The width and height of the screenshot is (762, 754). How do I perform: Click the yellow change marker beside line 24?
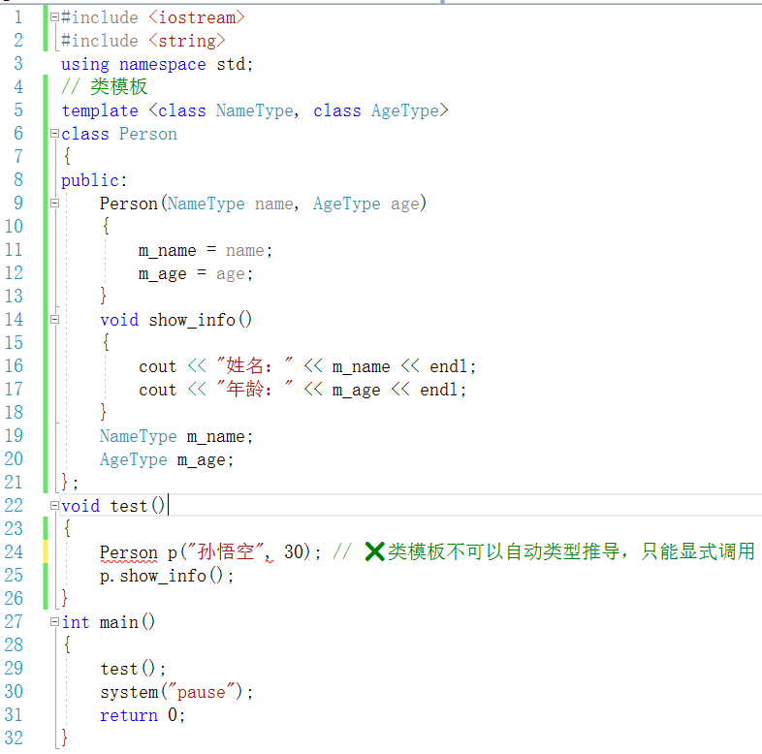click(46, 552)
